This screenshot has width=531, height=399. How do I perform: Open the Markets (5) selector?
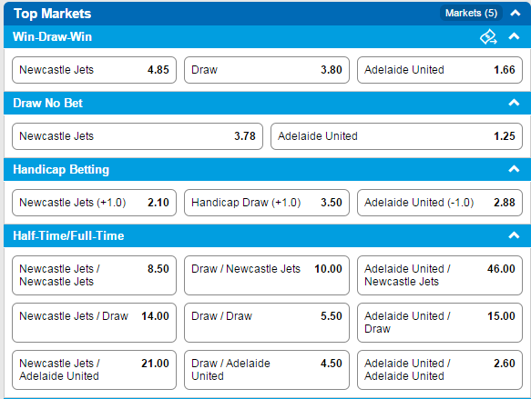[x=471, y=13]
